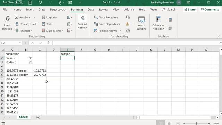Expand the Remove Arrows dropdown arrow
Screen dimensions: 222x125
click(121, 31)
